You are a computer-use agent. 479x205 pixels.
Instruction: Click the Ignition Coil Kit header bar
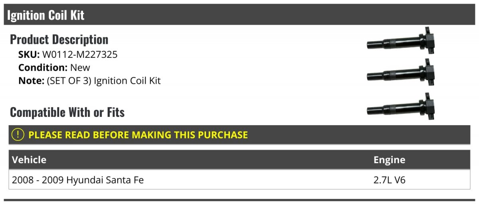pyautogui.click(x=239, y=15)
